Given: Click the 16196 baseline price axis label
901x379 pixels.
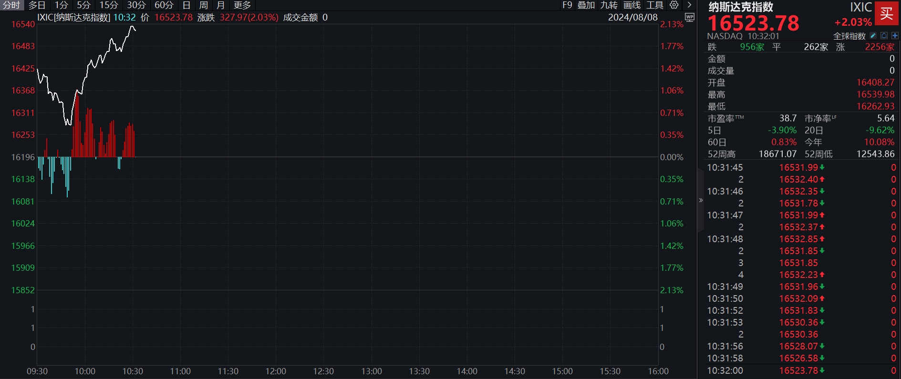Looking at the screenshot, I should point(23,157).
